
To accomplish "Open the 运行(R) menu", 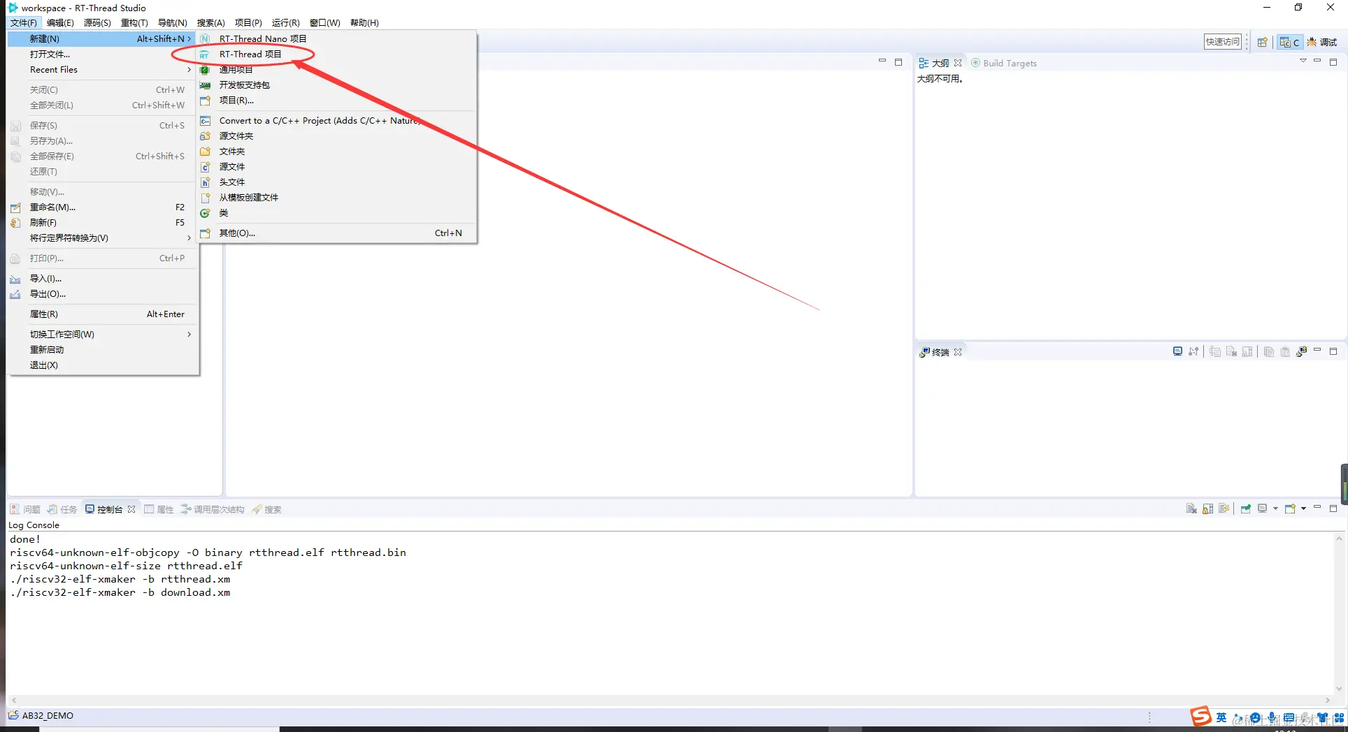I will (x=285, y=23).
